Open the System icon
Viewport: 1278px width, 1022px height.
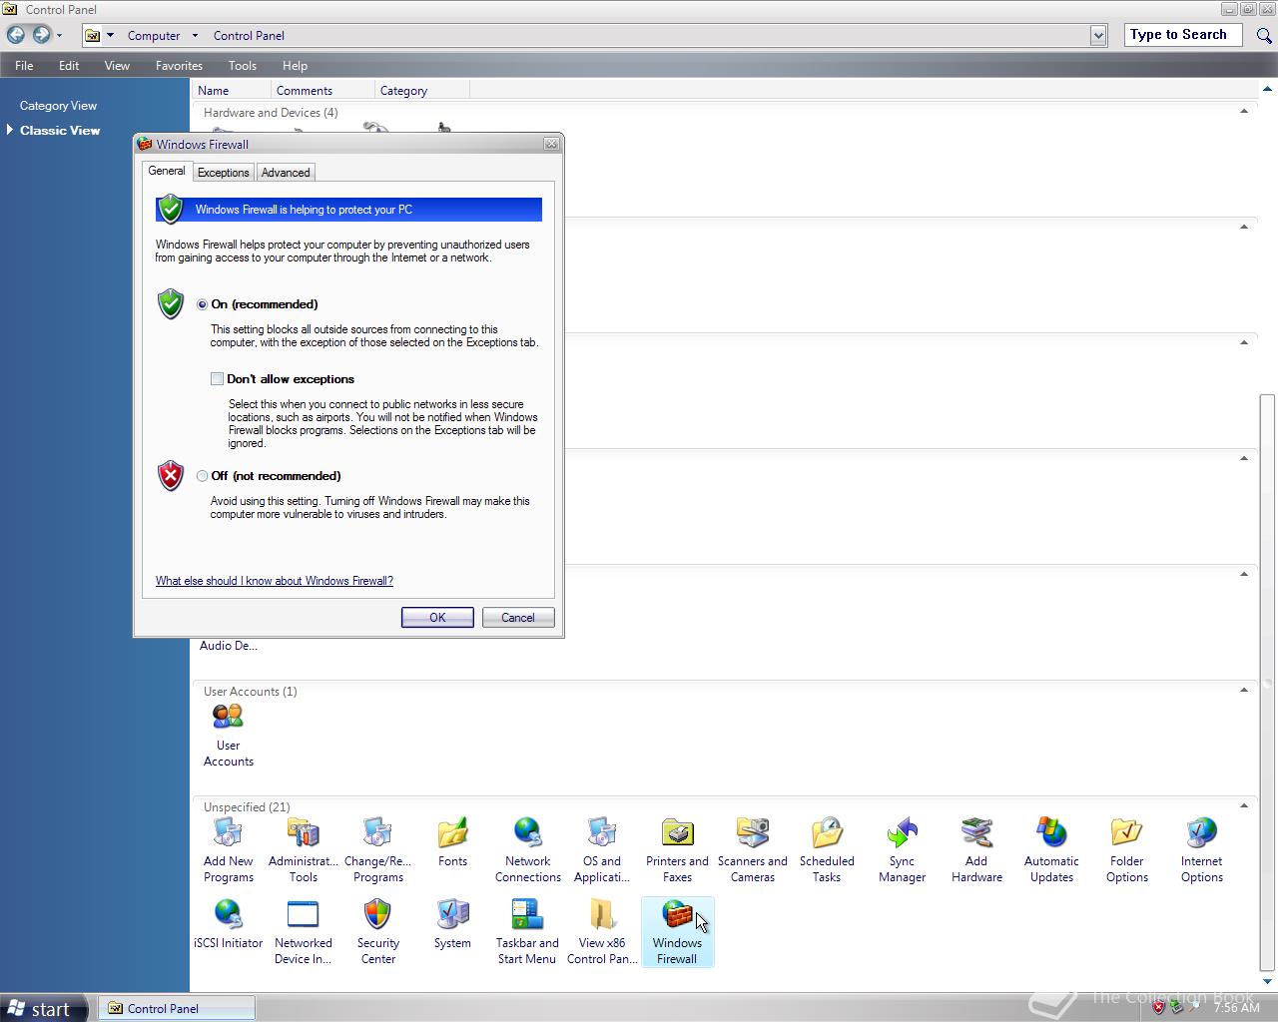(x=452, y=924)
